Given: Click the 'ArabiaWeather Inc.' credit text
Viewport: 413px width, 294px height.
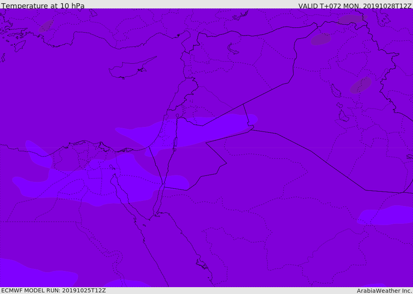Looking at the screenshot, I should tap(384, 291).
